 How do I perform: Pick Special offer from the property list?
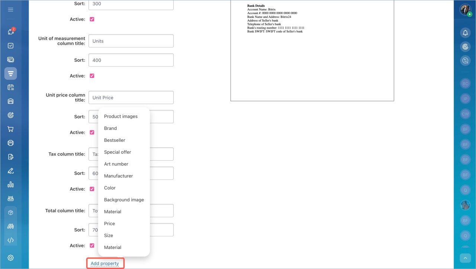[118, 152]
